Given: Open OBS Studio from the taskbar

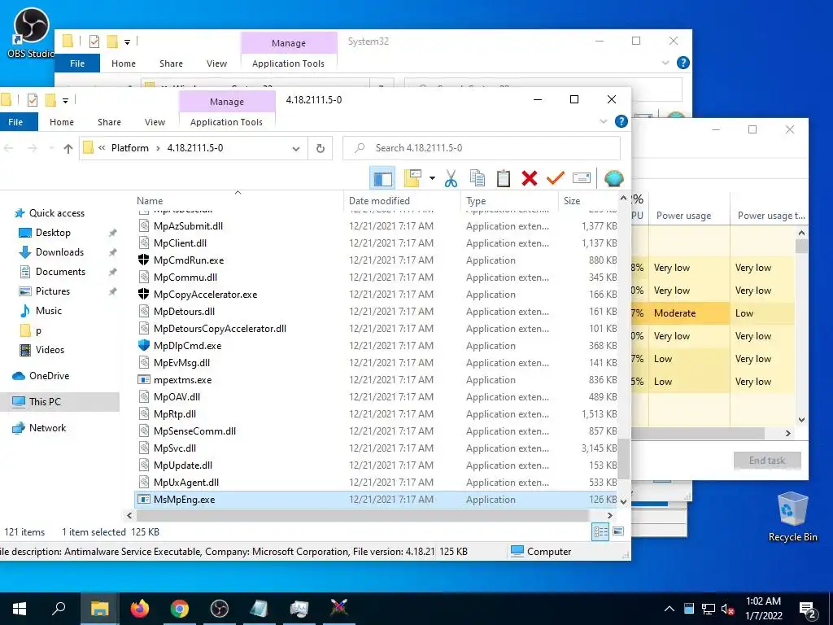Looking at the screenshot, I should [220, 609].
